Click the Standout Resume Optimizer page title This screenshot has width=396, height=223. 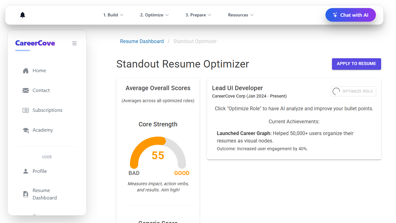coord(183,64)
